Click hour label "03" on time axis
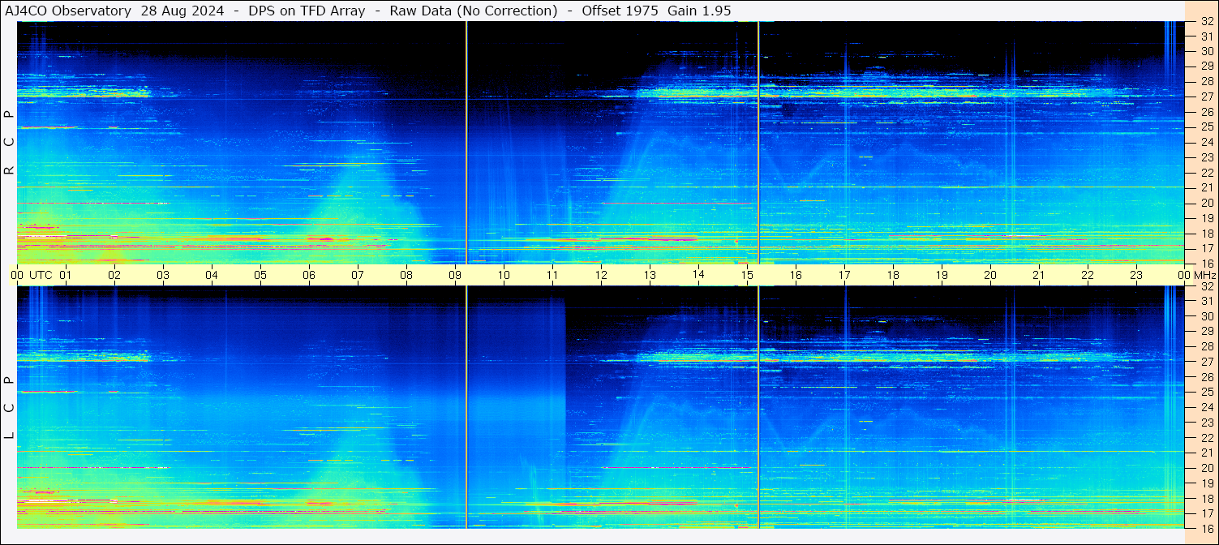The height and width of the screenshot is (545, 1219). pos(163,275)
